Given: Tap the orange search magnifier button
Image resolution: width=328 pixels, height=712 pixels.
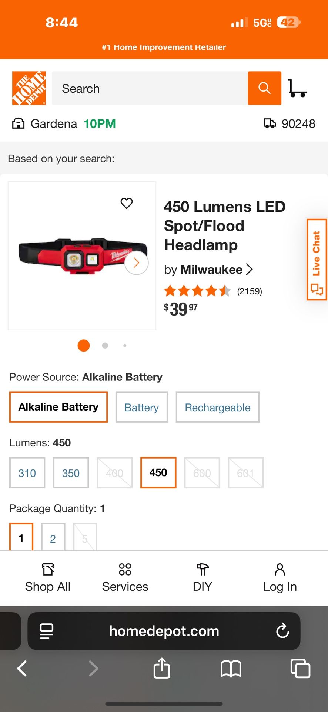Looking at the screenshot, I should point(264,88).
